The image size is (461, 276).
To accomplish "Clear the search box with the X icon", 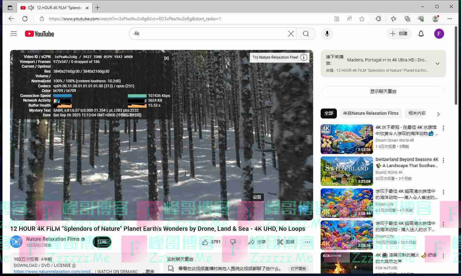I will tap(291, 34).
